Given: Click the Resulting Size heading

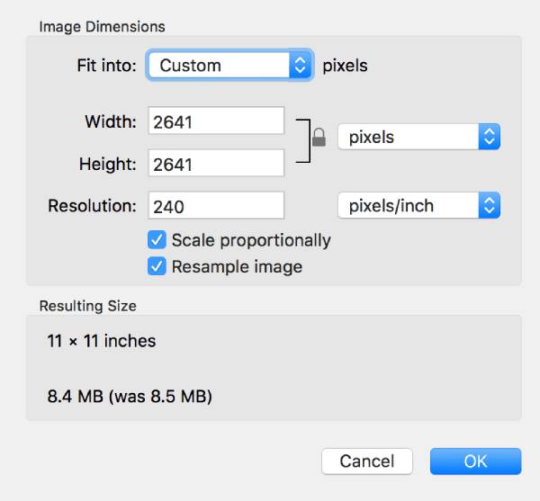Looking at the screenshot, I should point(88,306).
